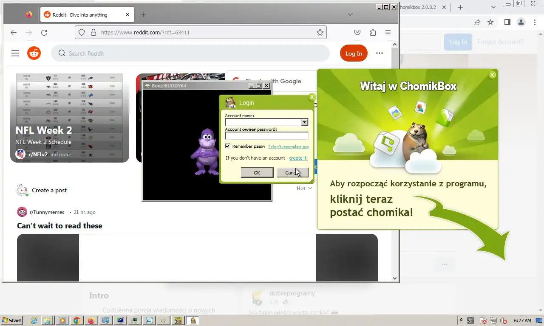This screenshot has width=544, height=326.
Task: Open Reddit's three-dot more options menu
Action: [380, 53]
